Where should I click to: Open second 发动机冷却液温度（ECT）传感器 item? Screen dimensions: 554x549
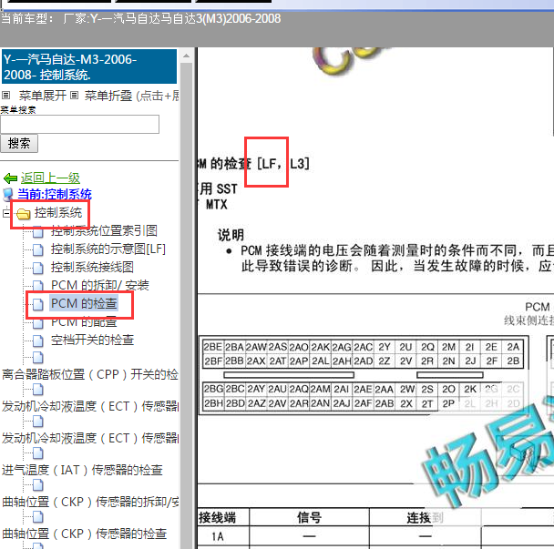[x=90, y=438]
